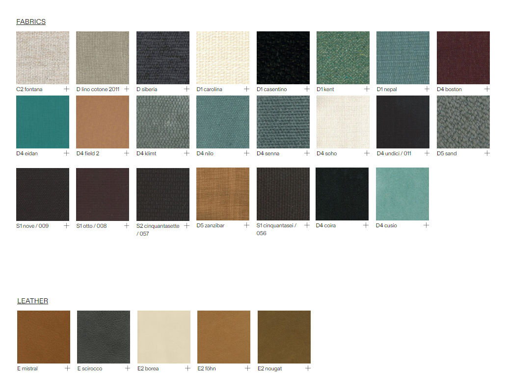Choose the D4 field 2 tan swatch
The width and height of the screenshot is (508, 388).
pos(103,122)
